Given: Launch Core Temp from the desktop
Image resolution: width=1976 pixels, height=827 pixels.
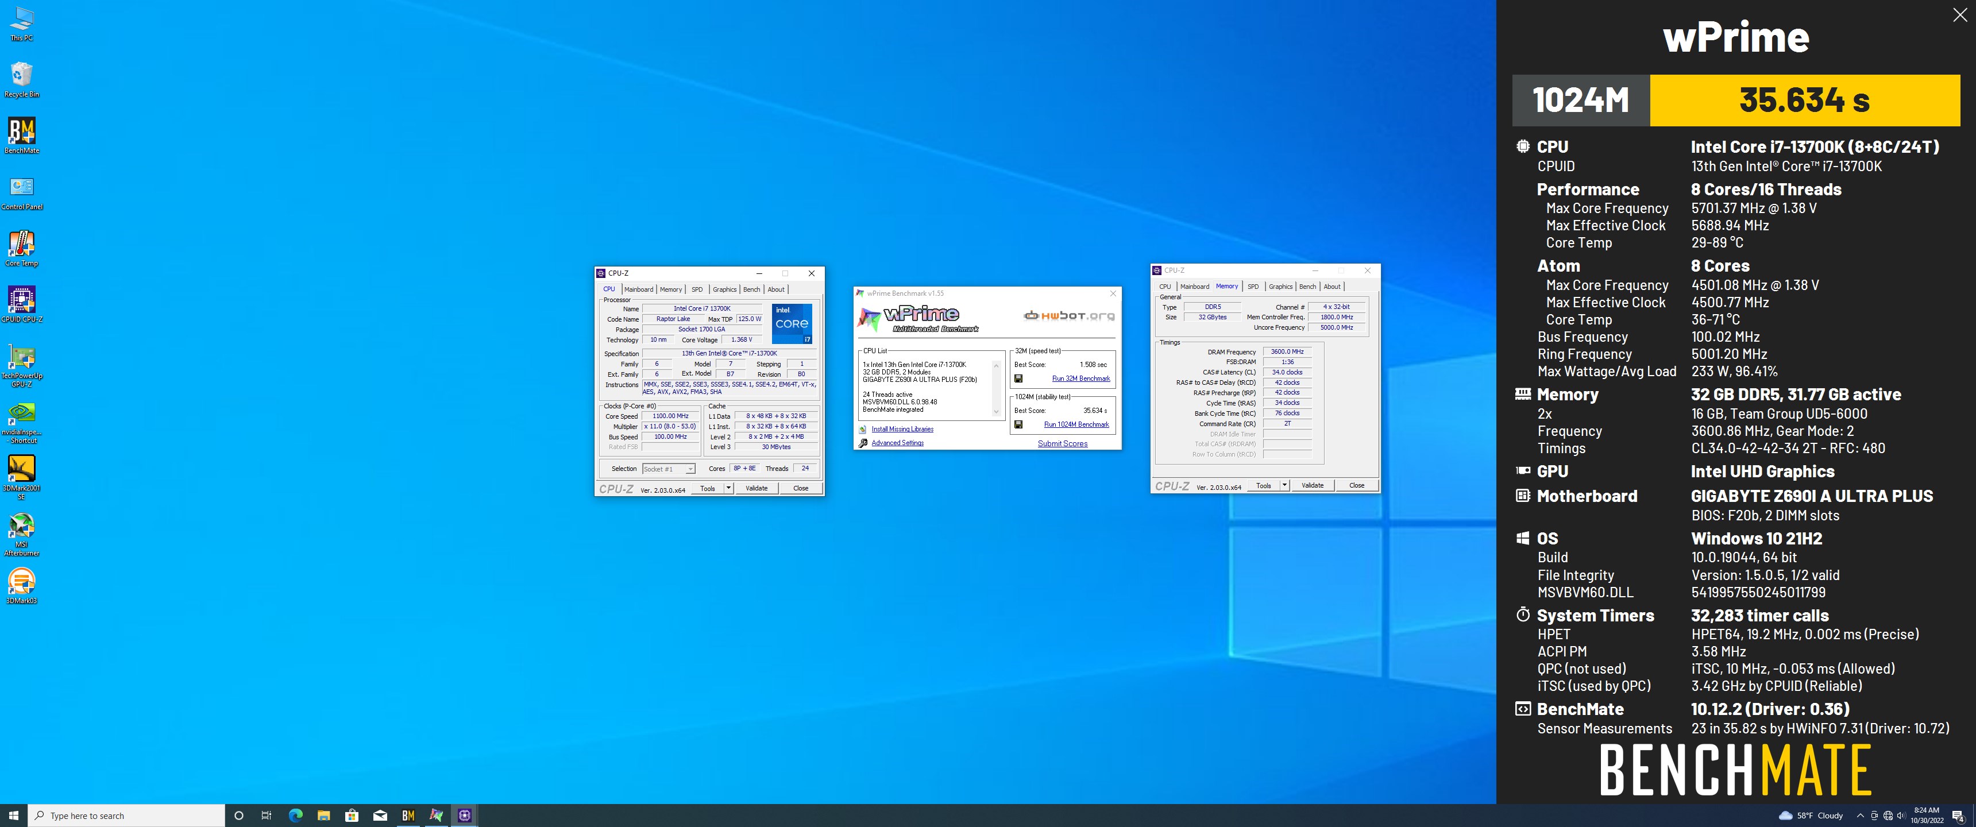Looking at the screenshot, I should coord(21,249).
